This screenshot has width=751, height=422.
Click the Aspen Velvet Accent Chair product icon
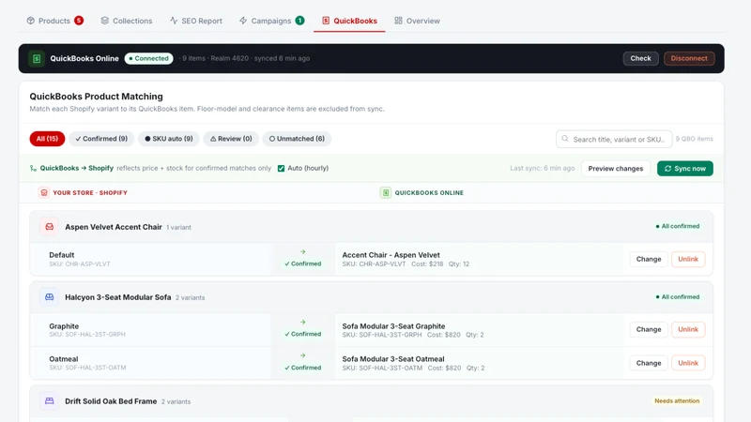(x=50, y=227)
